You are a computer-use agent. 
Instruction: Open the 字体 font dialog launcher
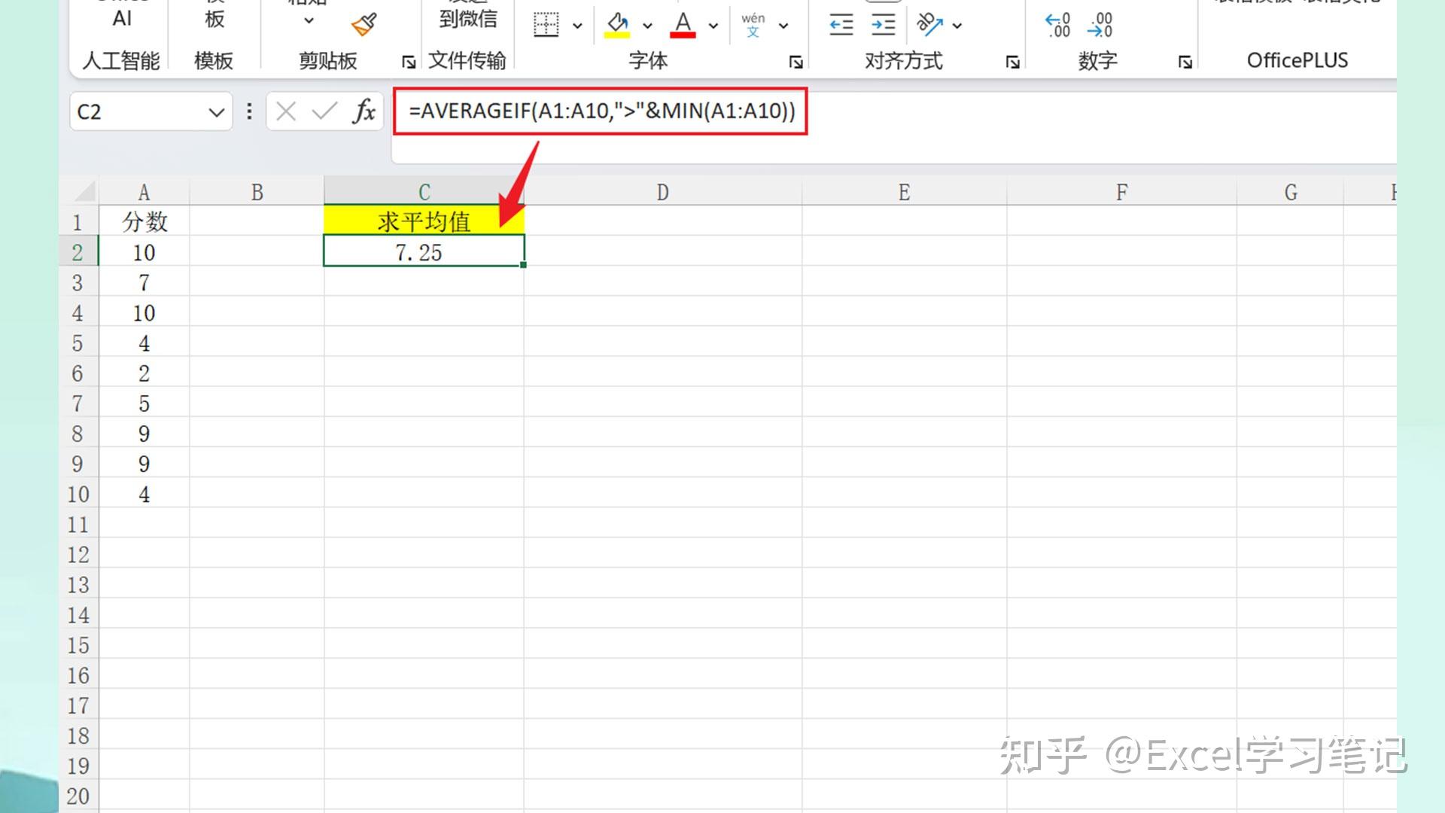click(796, 62)
